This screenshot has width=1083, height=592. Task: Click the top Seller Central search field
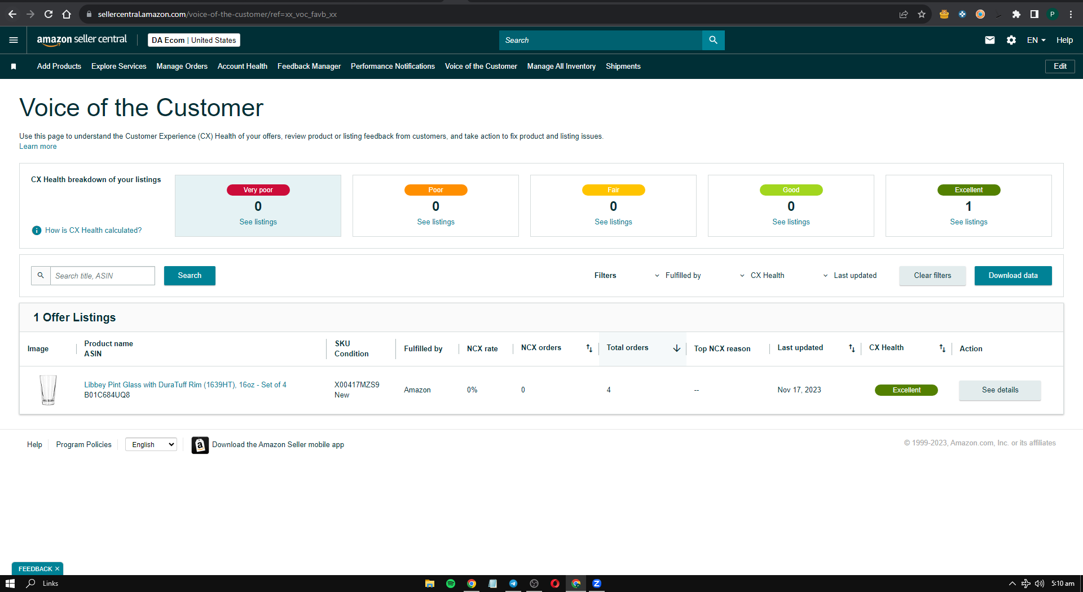point(601,40)
